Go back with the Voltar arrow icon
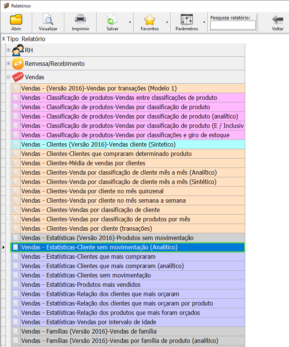 277,20
